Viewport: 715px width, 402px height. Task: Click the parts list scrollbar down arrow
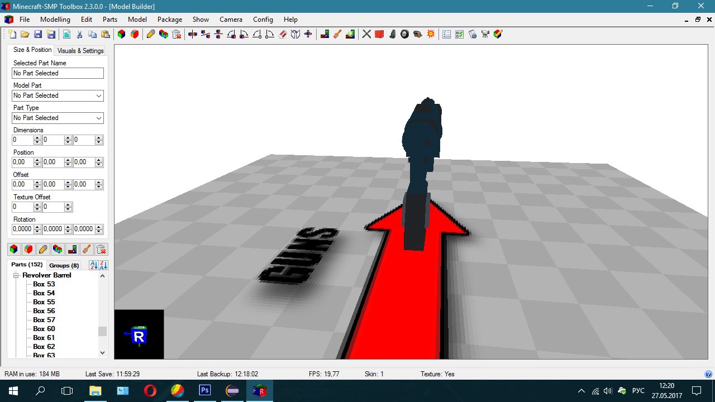coord(102,352)
